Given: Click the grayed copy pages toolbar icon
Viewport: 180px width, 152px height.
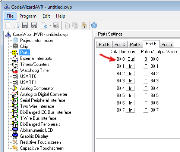Looking at the screenshot, I should (x=67, y=25).
